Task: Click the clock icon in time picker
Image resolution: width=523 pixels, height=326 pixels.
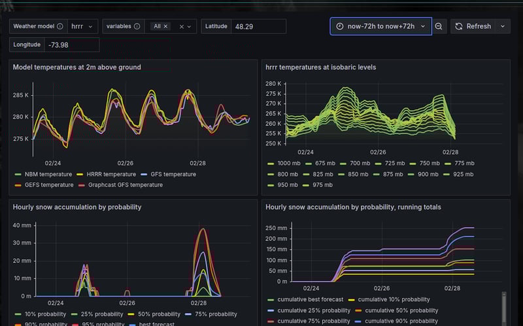Action: [x=339, y=26]
